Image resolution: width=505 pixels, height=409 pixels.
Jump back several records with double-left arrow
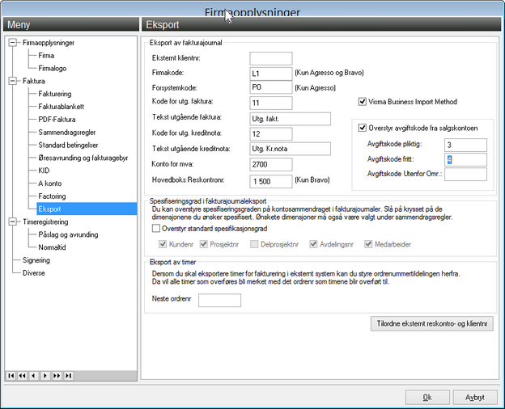click(x=22, y=376)
